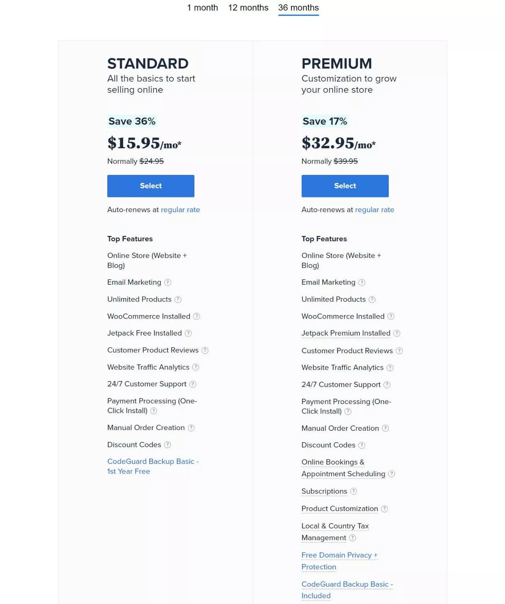This screenshot has width=505, height=604.
Task: Click help icon next to Standard Email Marketing
Action: (x=168, y=283)
